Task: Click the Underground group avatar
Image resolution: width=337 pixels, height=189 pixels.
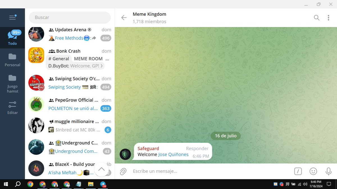Action: (36, 147)
